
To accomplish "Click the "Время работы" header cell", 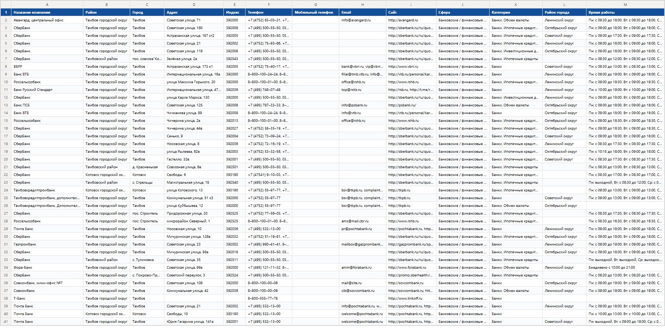I will point(625,13).
